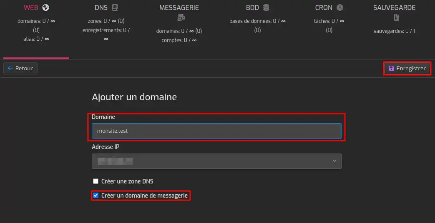Open the MESSAGERIE tab
The image size is (435, 223).
[179, 7]
